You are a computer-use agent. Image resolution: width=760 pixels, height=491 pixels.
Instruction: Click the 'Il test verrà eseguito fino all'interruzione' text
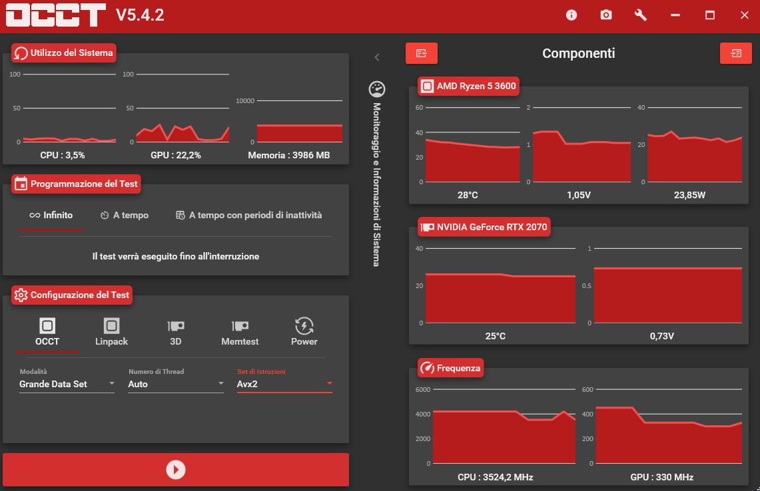pyautogui.click(x=175, y=256)
